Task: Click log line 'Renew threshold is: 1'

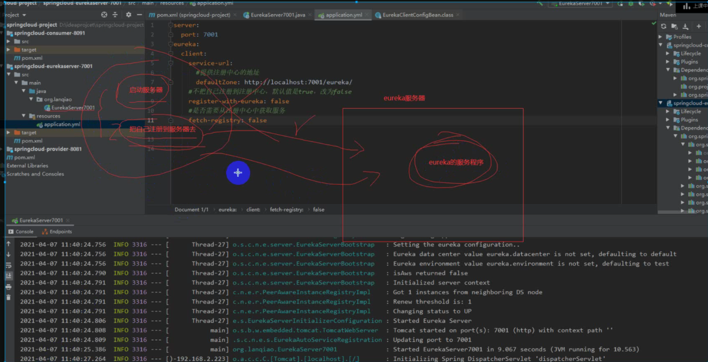Action: tap(433, 302)
